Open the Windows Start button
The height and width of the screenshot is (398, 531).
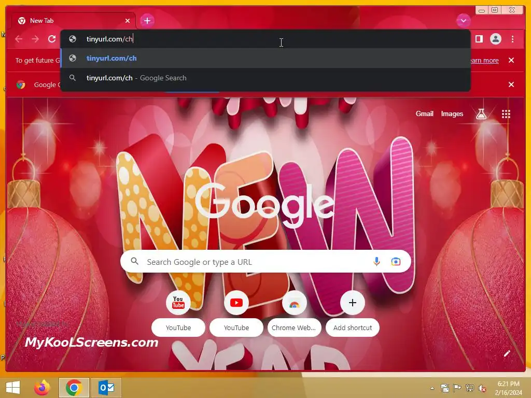tap(13, 388)
